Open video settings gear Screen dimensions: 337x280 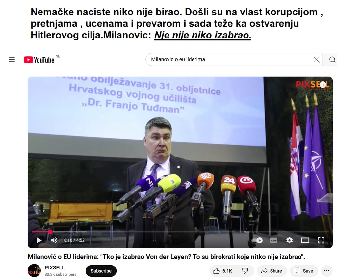point(289,240)
